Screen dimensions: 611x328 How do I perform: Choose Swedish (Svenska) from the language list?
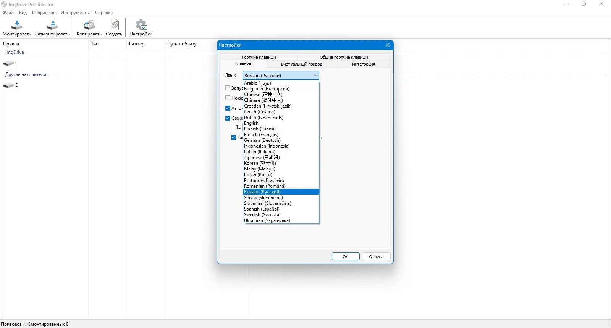(281, 215)
